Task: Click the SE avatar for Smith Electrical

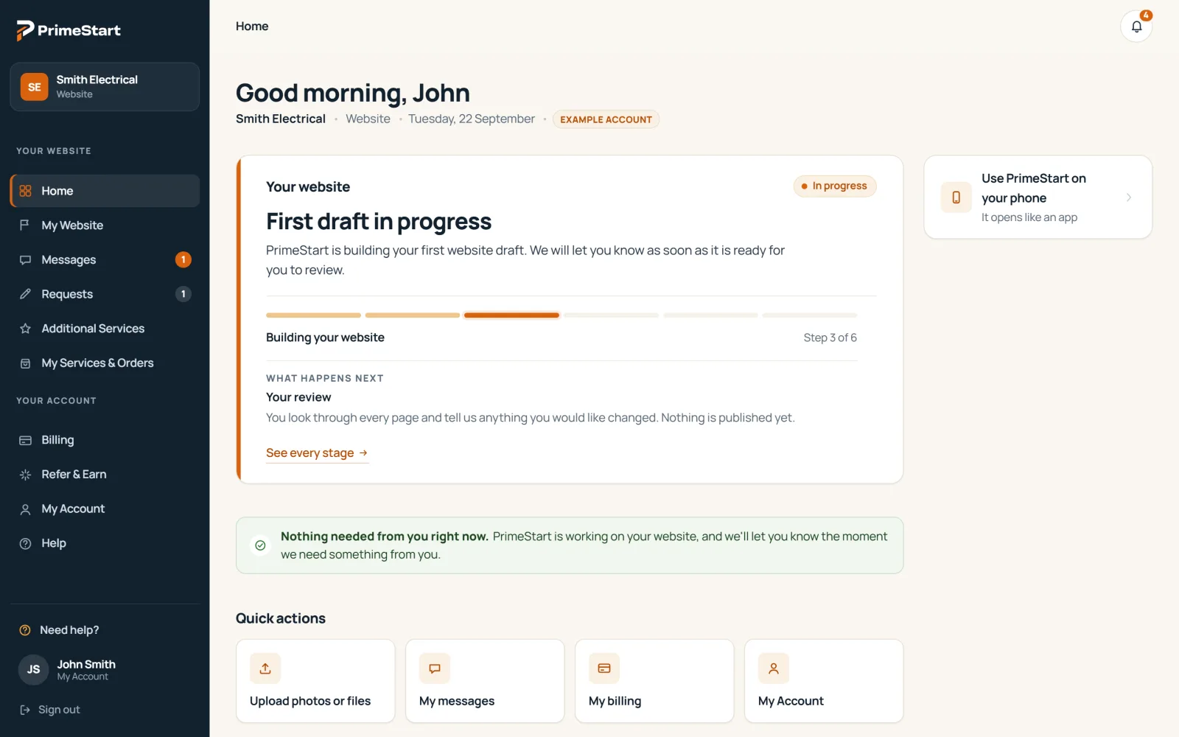Action: coord(34,87)
